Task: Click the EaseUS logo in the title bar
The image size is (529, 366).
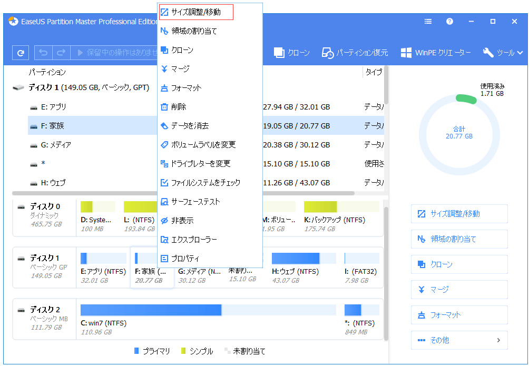Action: pyautogui.click(x=13, y=21)
